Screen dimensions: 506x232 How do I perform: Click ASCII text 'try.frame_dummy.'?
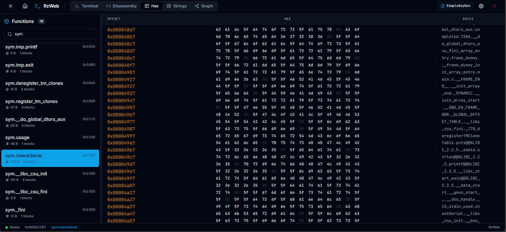(460, 58)
